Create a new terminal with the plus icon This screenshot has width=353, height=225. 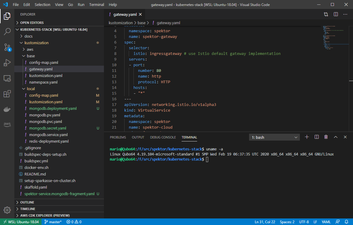307,137
